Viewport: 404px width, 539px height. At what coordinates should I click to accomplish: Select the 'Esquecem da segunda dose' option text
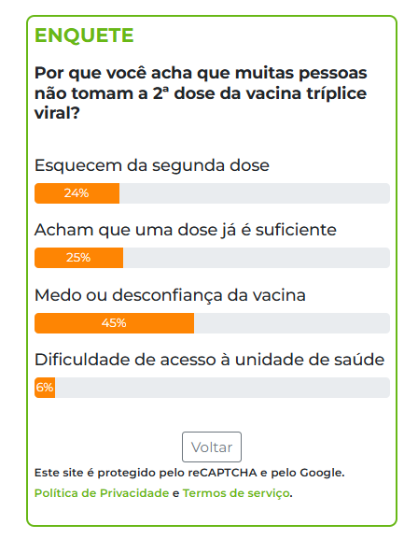(152, 165)
